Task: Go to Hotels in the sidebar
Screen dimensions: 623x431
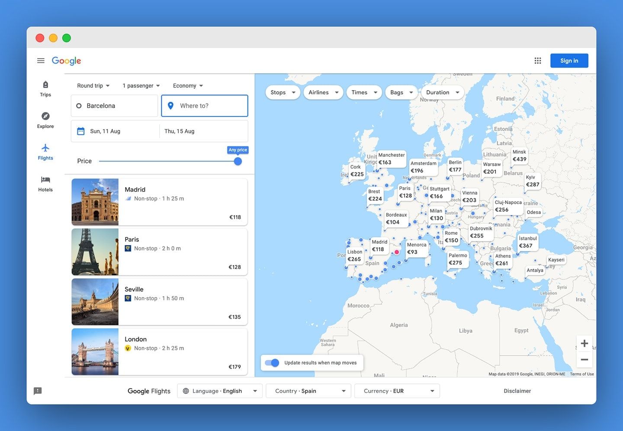Action: tap(45, 184)
